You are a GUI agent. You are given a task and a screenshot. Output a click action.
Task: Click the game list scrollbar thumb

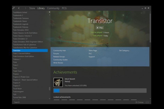point(49,89)
